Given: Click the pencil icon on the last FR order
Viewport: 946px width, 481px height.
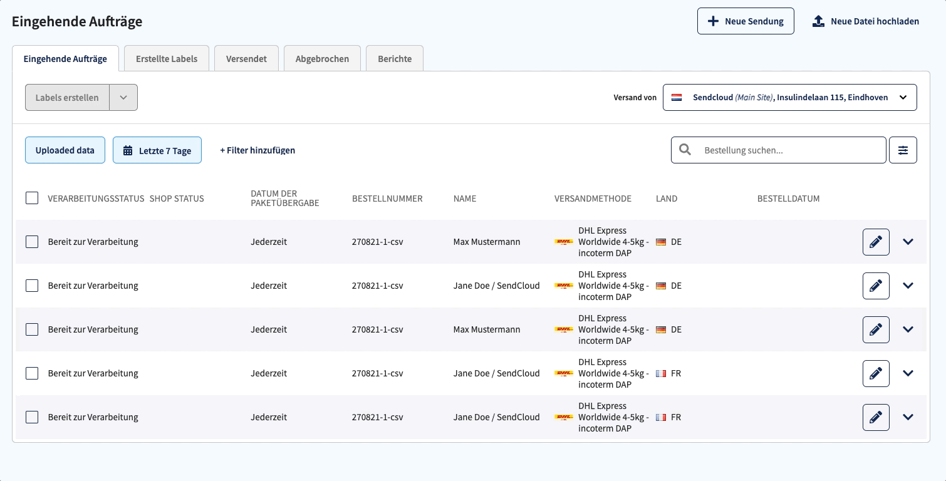Looking at the screenshot, I should pyautogui.click(x=876, y=417).
